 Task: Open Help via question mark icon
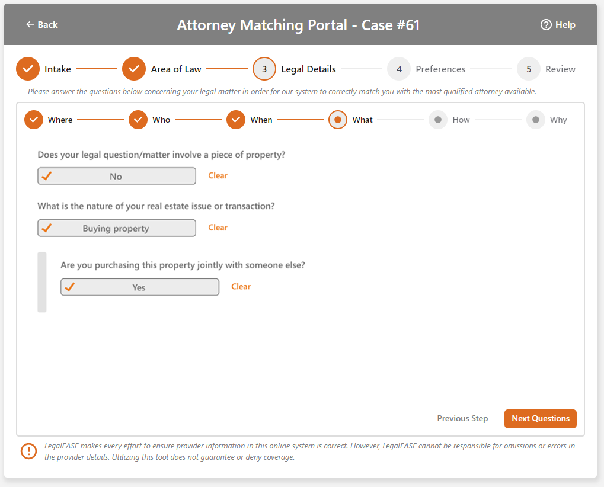(x=546, y=25)
